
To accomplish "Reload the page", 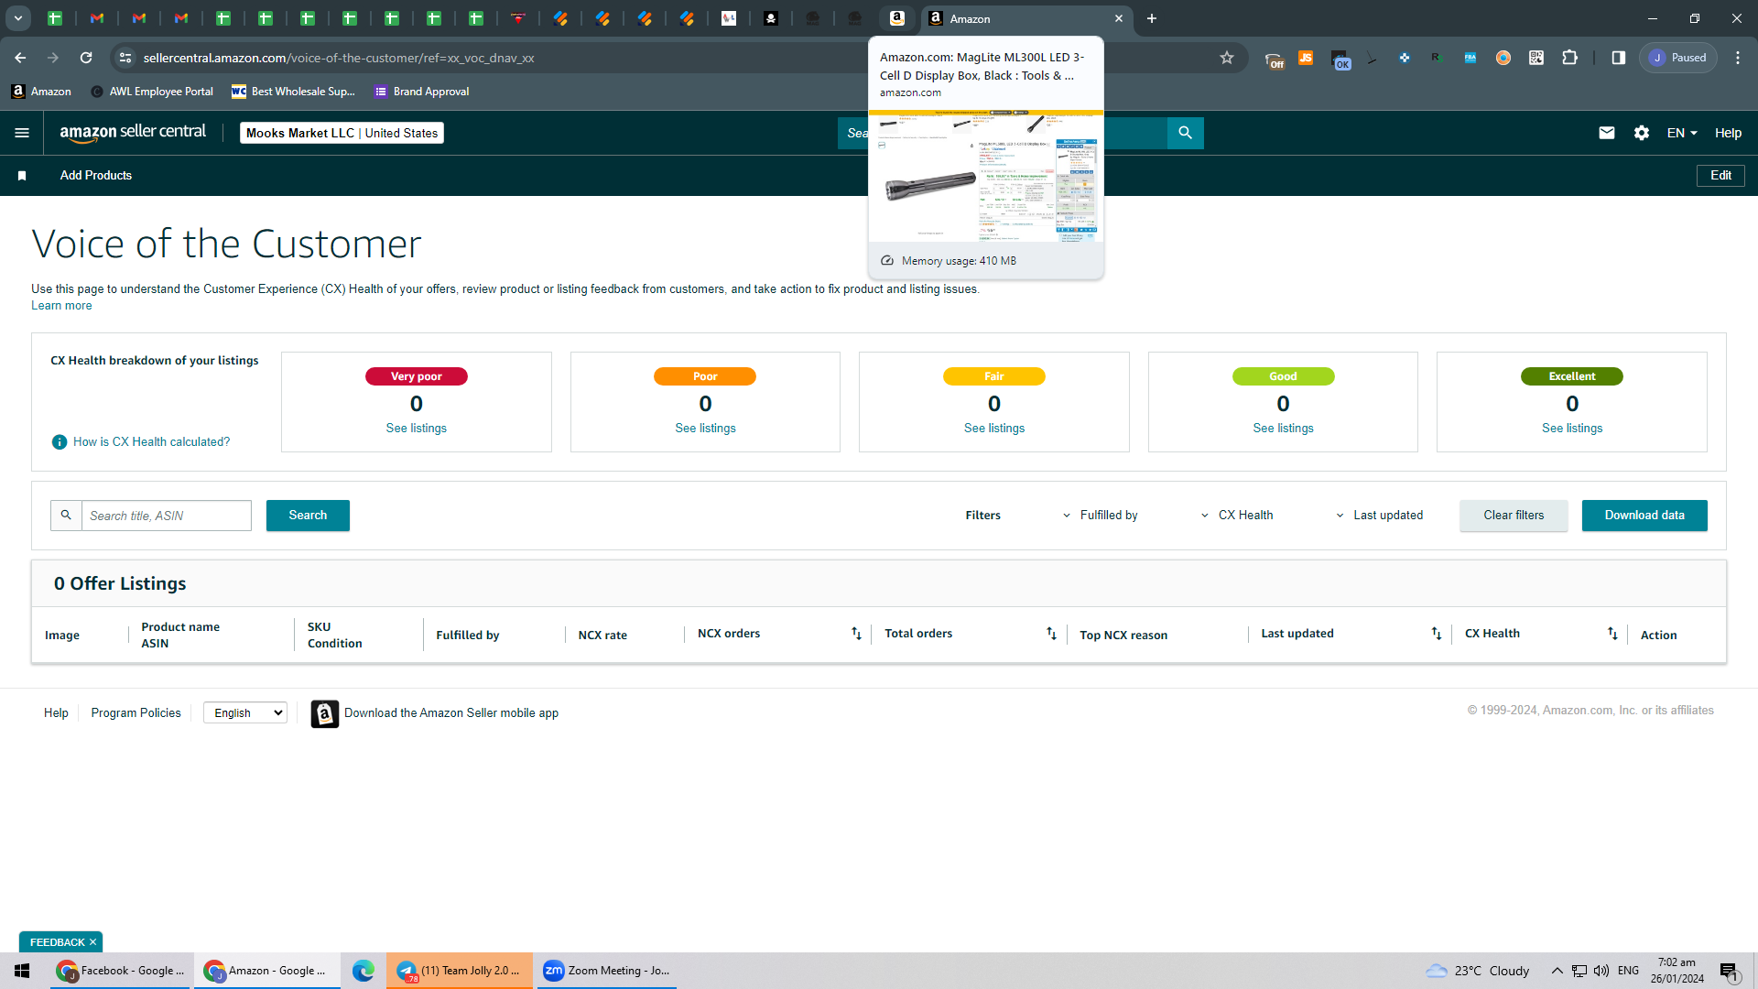I will click(x=86, y=58).
